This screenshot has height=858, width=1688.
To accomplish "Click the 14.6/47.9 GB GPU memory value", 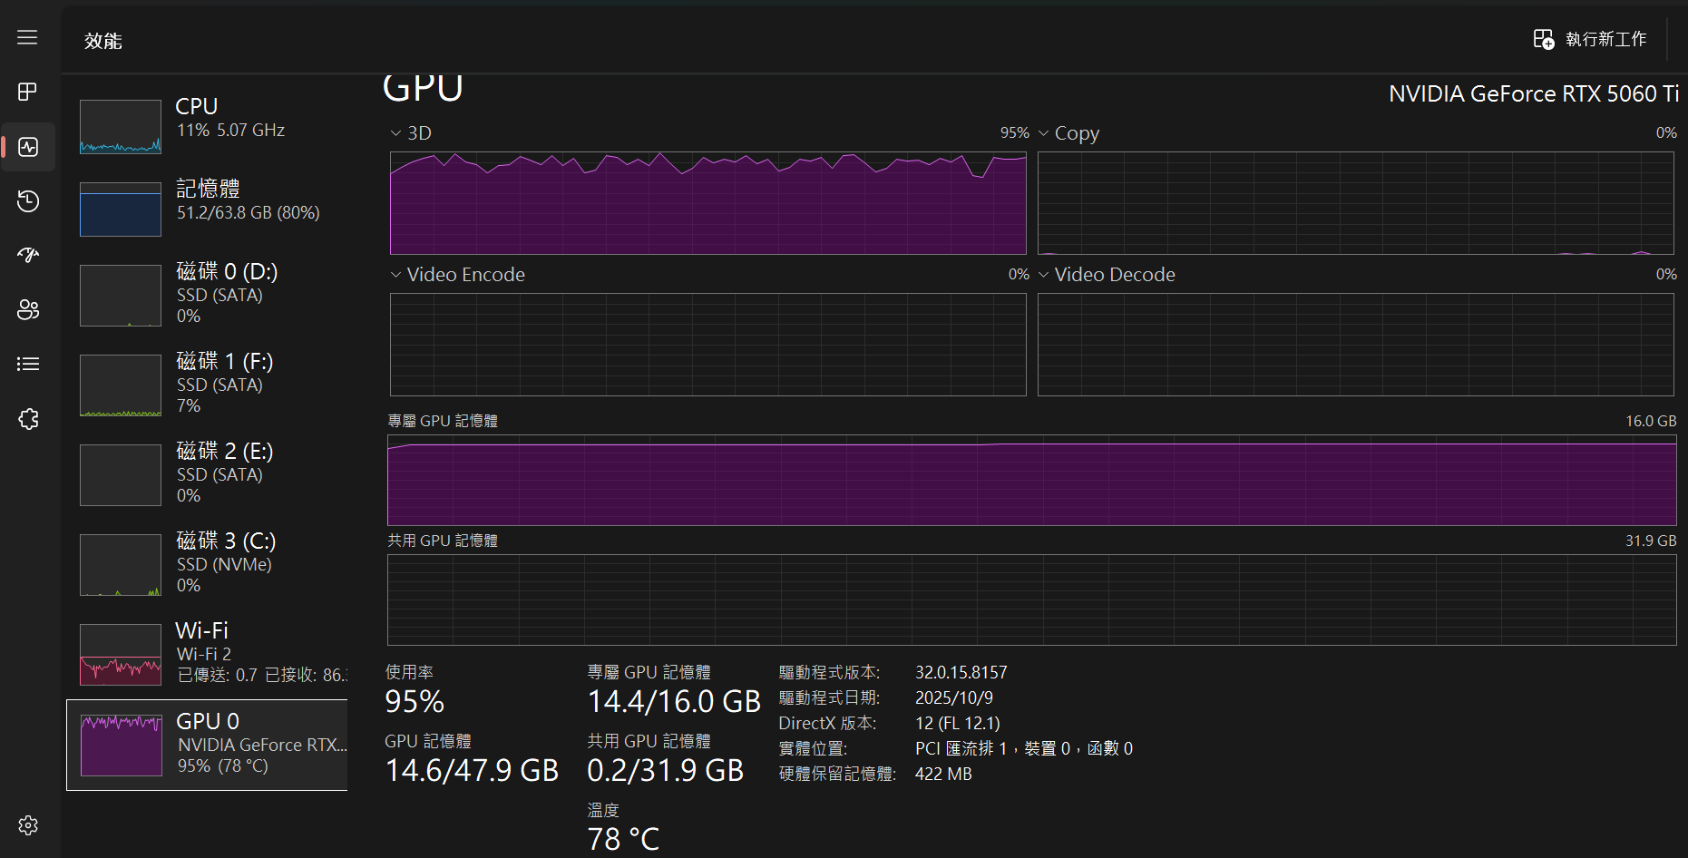I will coord(472,770).
